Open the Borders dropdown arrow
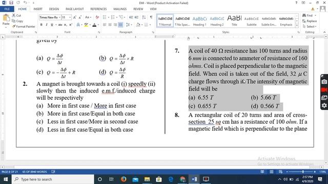Image resolution: width=328 pixels, height=184 pixels. click(150, 25)
